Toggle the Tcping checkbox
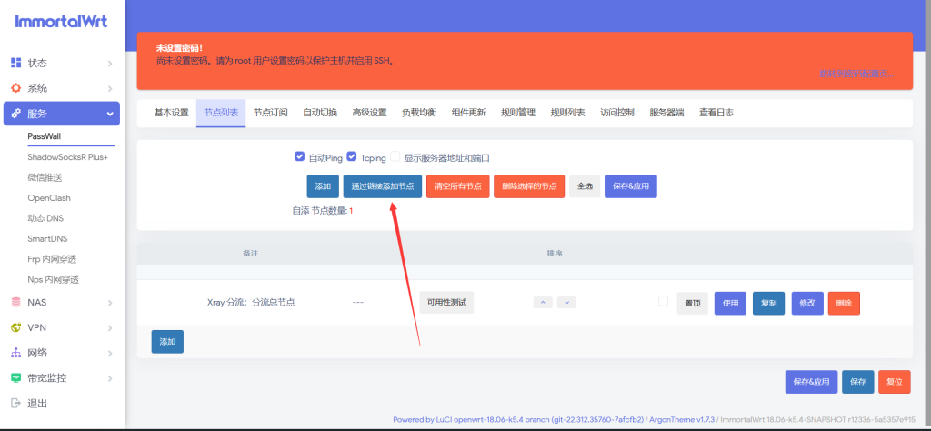 [352, 156]
